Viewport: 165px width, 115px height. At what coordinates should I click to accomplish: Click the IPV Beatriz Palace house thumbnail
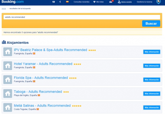pyautogui.click(x=8, y=52)
